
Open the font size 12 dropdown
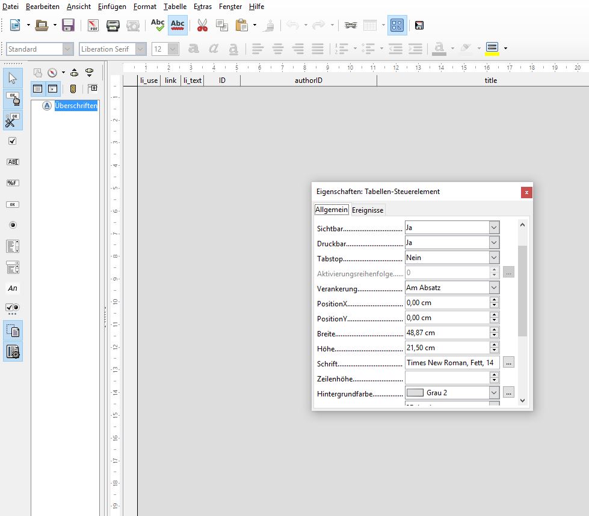coord(173,49)
